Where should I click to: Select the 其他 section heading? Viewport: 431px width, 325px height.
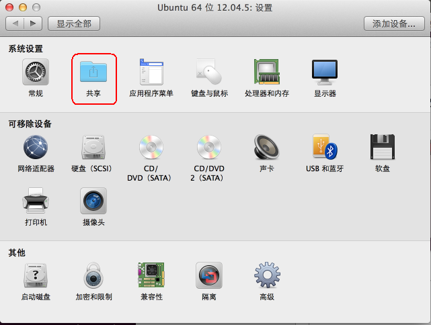(17, 252)
